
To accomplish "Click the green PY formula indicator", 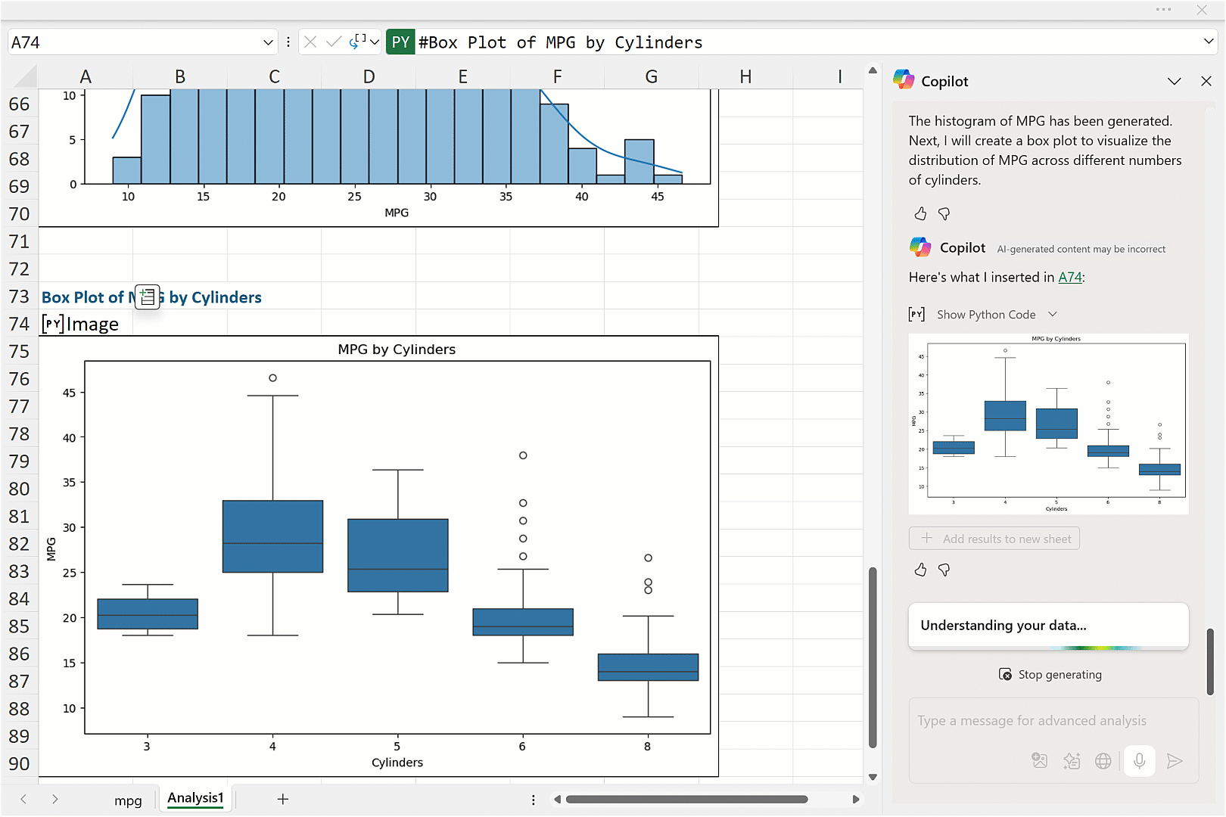I will [400, 42].
